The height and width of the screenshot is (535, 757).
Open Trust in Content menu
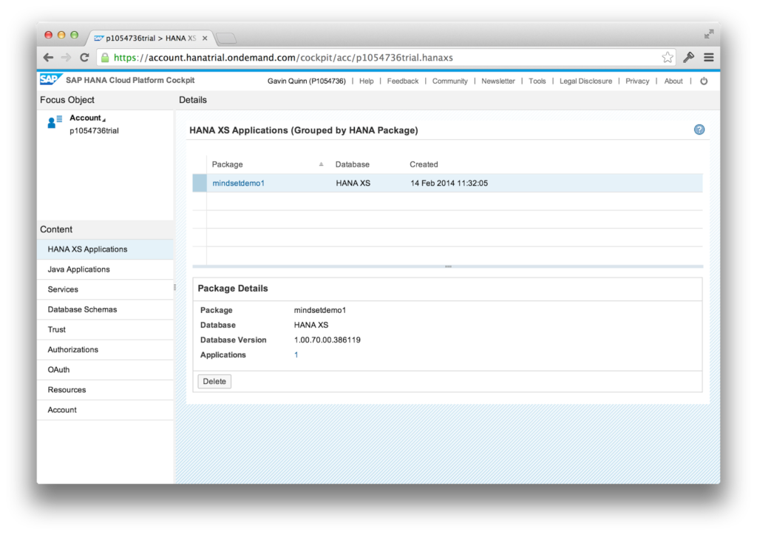pos(105,329)
